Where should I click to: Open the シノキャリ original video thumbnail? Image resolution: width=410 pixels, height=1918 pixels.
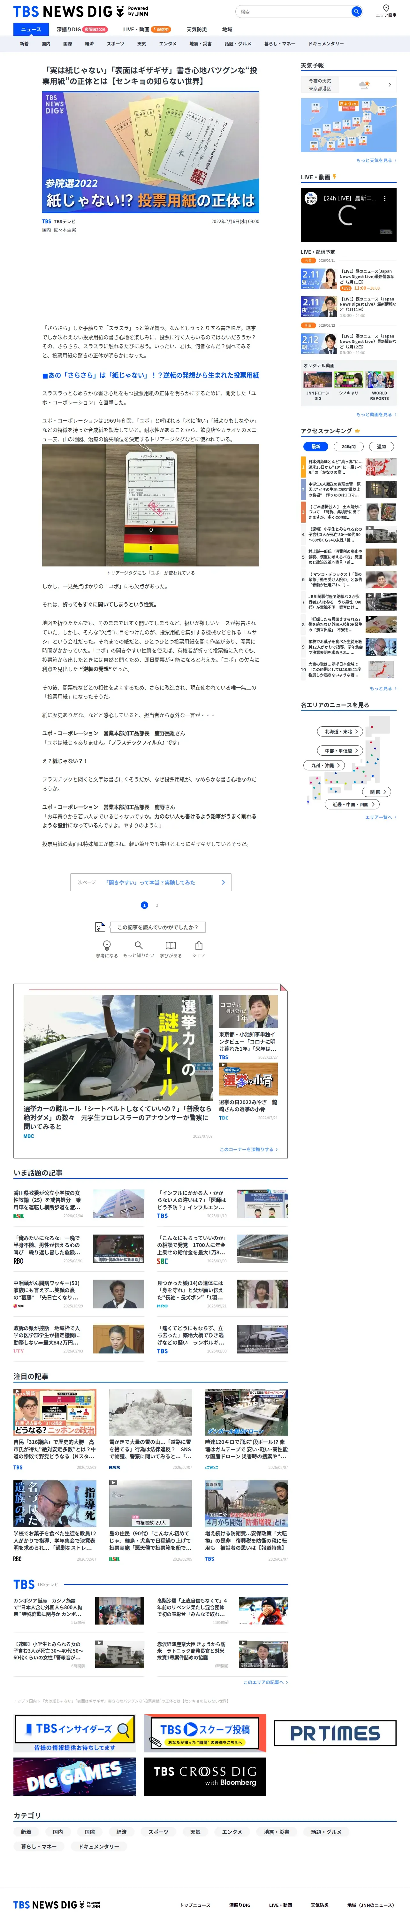tap(348, 380)
